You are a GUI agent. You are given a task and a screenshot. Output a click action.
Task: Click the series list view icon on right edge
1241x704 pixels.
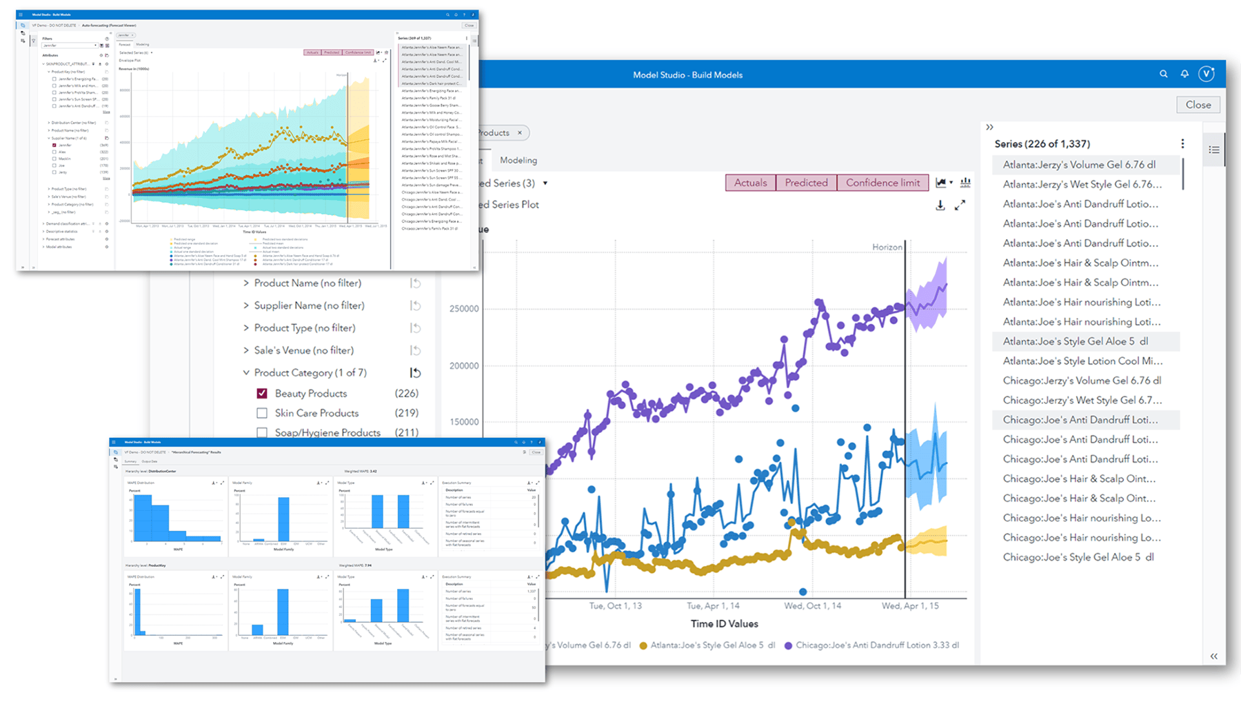coord(1213,150)
